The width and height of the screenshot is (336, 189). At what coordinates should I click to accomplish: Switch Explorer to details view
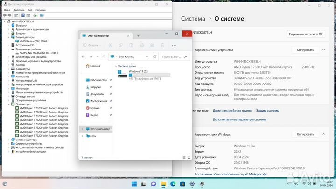(x=184, y=157)
